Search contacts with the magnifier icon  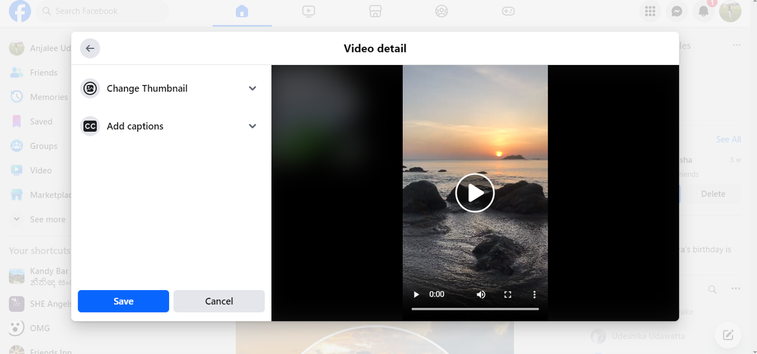(x=713, y=289)
